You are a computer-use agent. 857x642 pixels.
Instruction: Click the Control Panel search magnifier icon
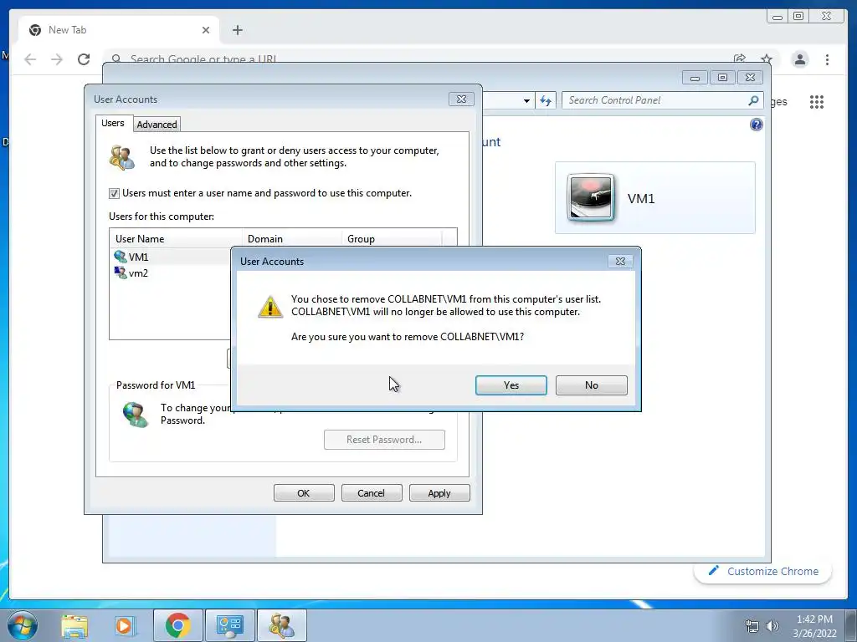click(754, 100)
